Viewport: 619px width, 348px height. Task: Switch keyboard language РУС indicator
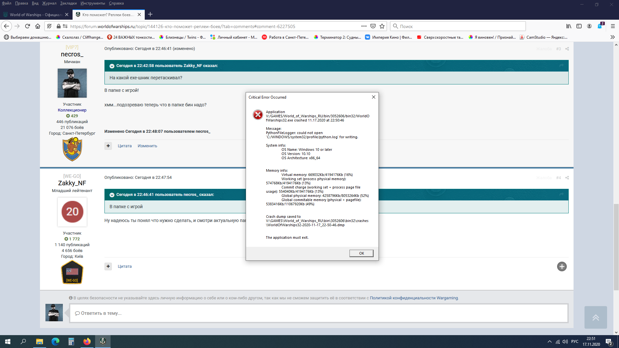pos(575,342)
